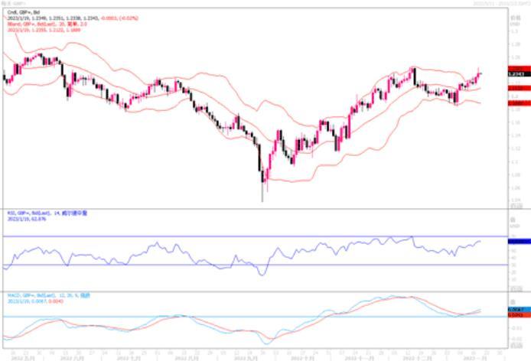The image size is (531, 361).
Task: Click the tall black candle at the December peak
Action: [x=414, y=76]
